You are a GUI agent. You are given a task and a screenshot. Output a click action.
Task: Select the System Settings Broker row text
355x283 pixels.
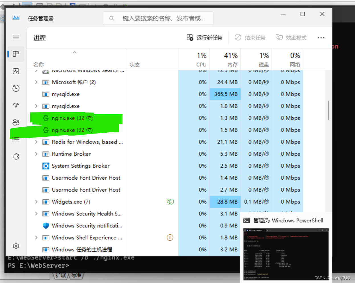tap(81, 166)
